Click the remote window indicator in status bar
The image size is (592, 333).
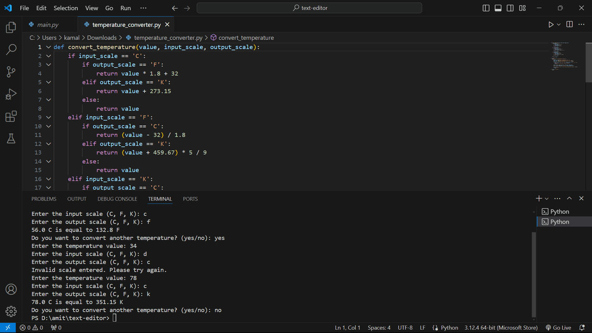click(8, 327)
